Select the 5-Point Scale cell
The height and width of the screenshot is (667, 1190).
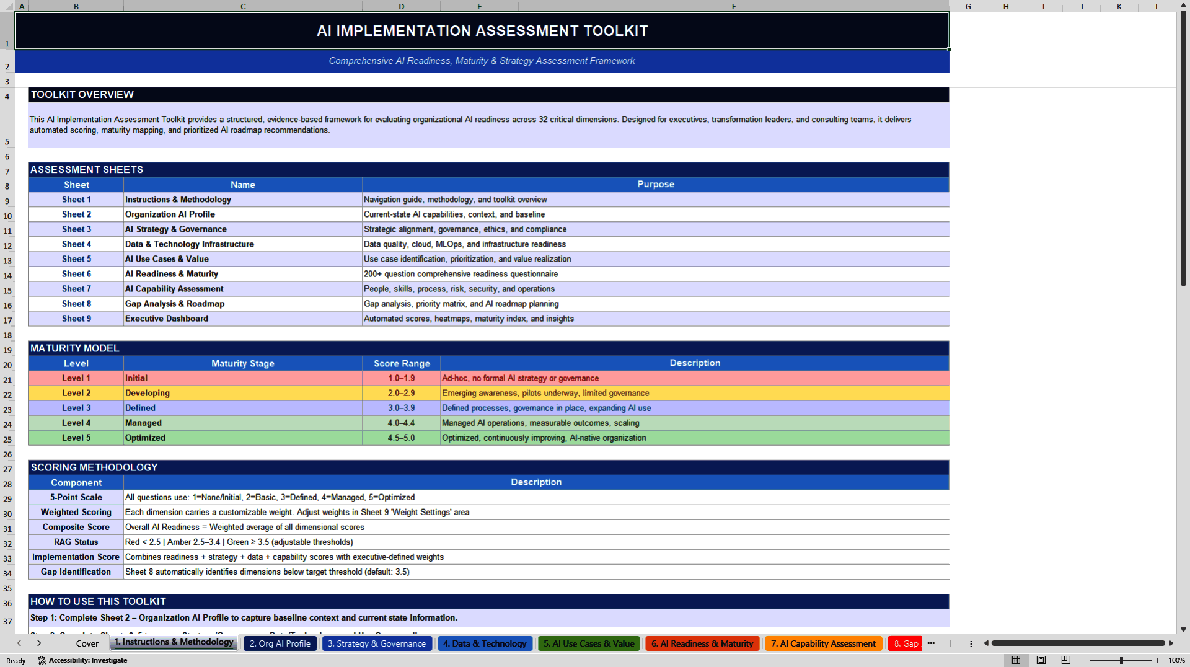click(76, 497)
